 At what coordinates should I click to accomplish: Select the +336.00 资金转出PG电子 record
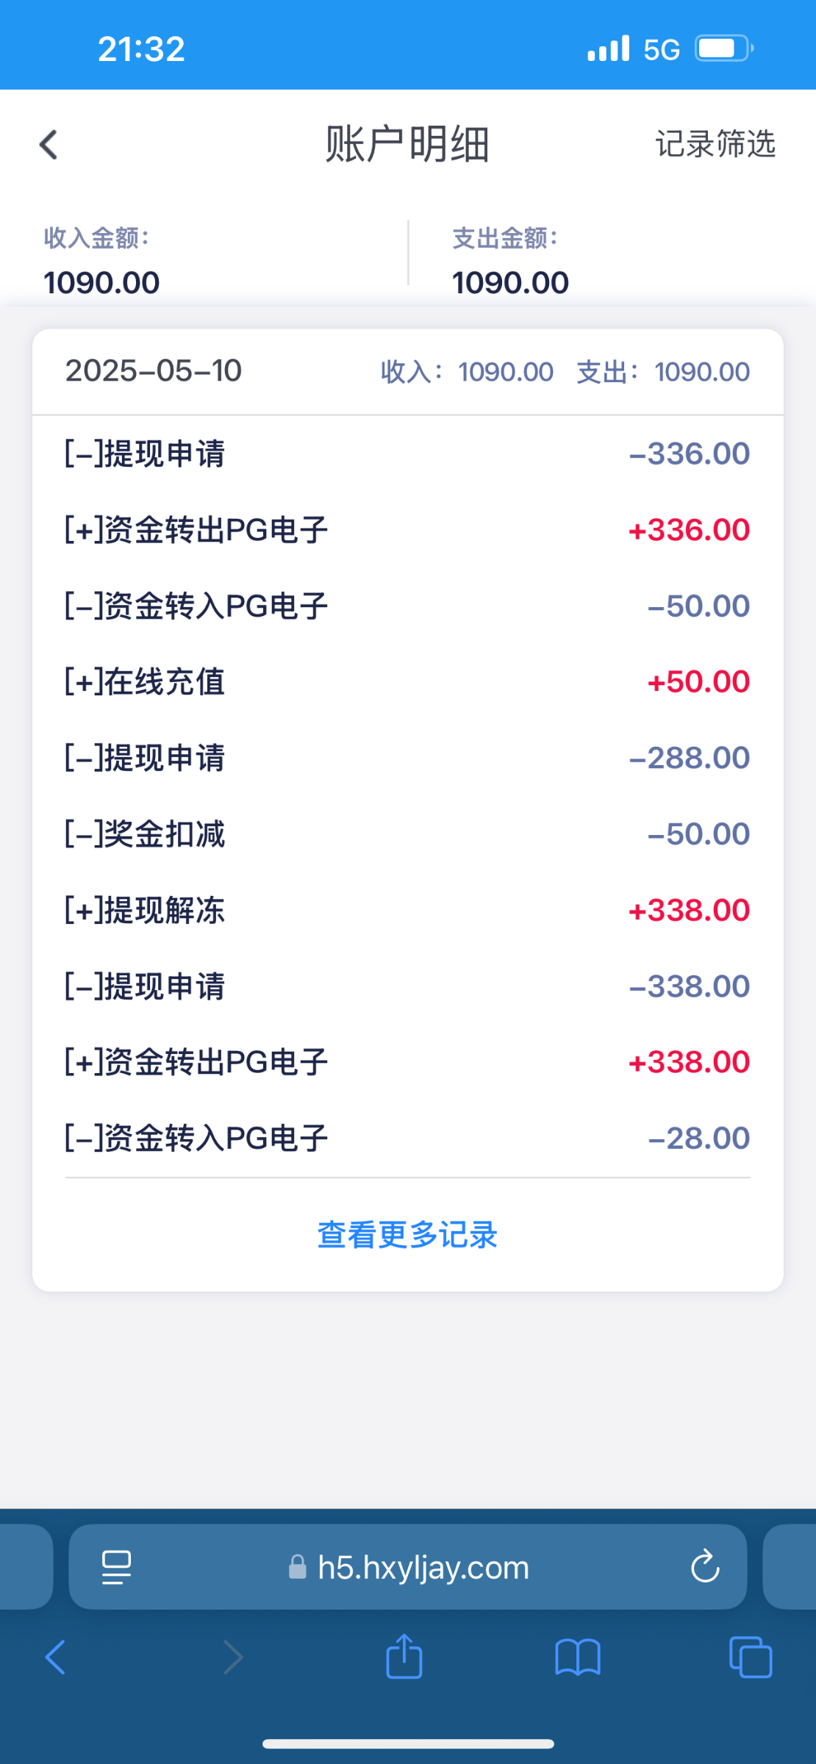[x=407, y=530]
